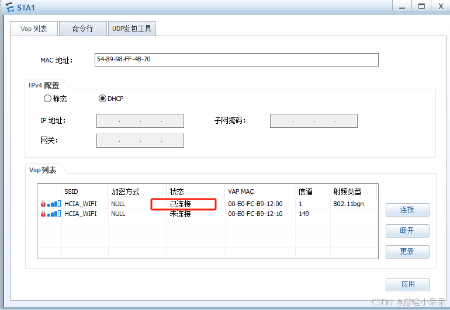Click NULL encryption cell in 未连接 row
This screenshot has width=450, height=310.
[118, 214]
